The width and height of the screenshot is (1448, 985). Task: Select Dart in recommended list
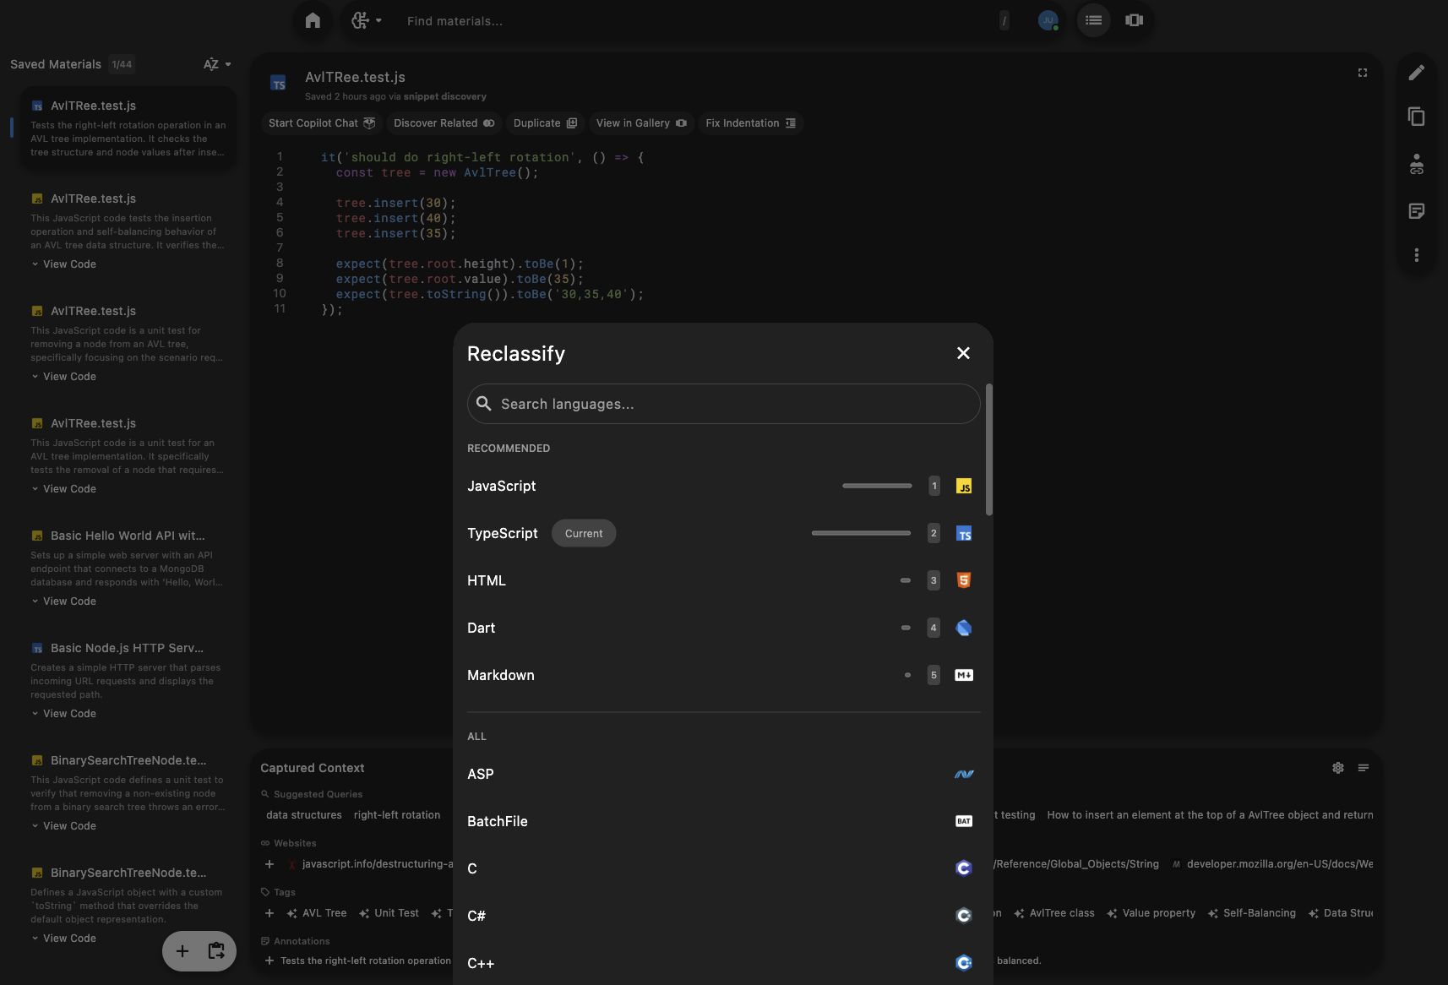[x=723, y=628]
